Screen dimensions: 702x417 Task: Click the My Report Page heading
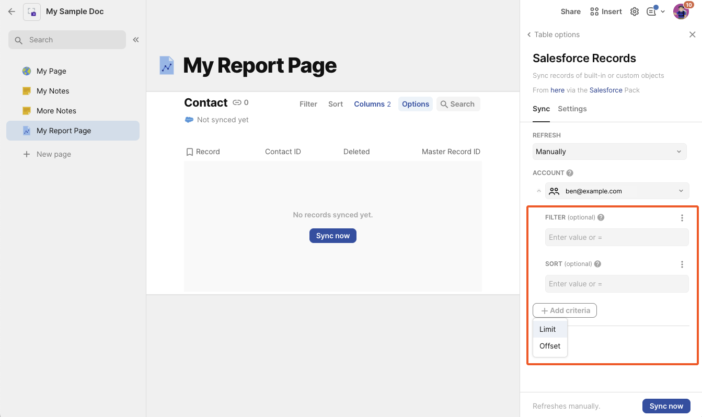pos(260,65)
